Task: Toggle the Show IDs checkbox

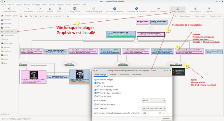Action: point(95,83)
